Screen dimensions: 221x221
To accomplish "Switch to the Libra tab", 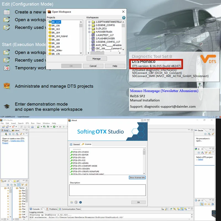I will coord(15,130).
